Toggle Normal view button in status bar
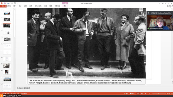Image resolution: width=173 pixels, height=97 pixels. (138, 93)
